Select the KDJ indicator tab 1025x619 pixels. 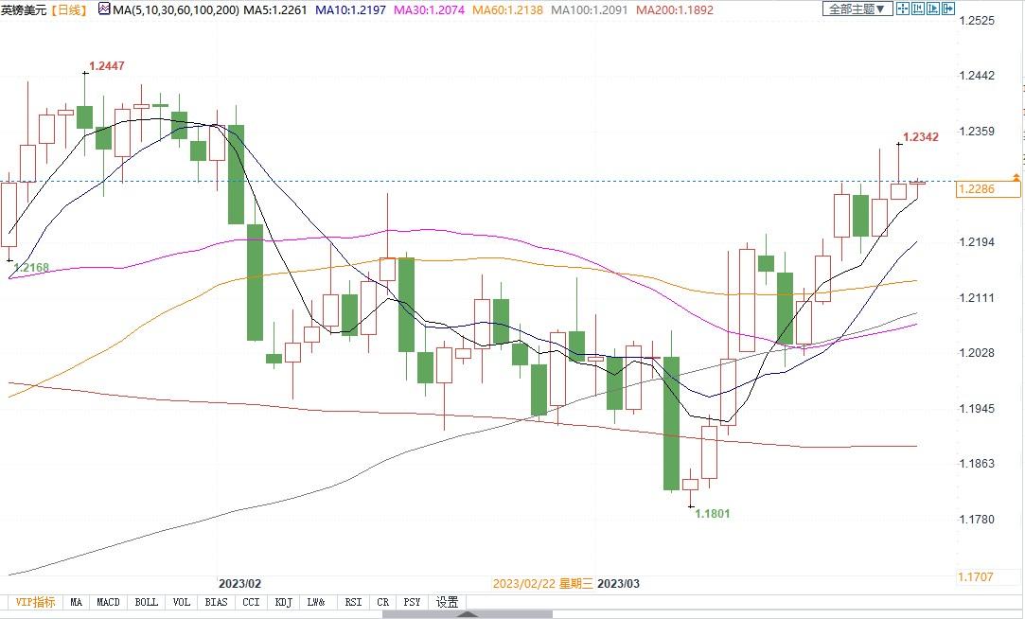coord(284,602)
